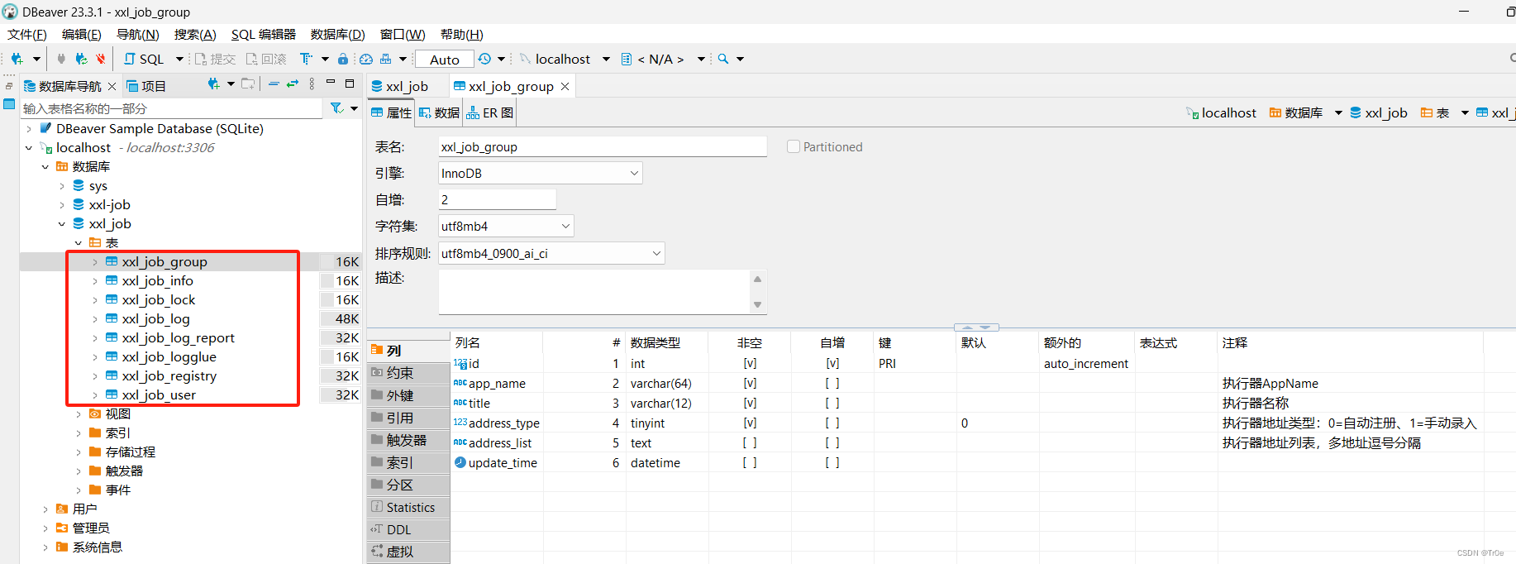Click the Connect plug icon
Image resolution: width=1516 pixels, height=564 pixels.
(61, 59)
